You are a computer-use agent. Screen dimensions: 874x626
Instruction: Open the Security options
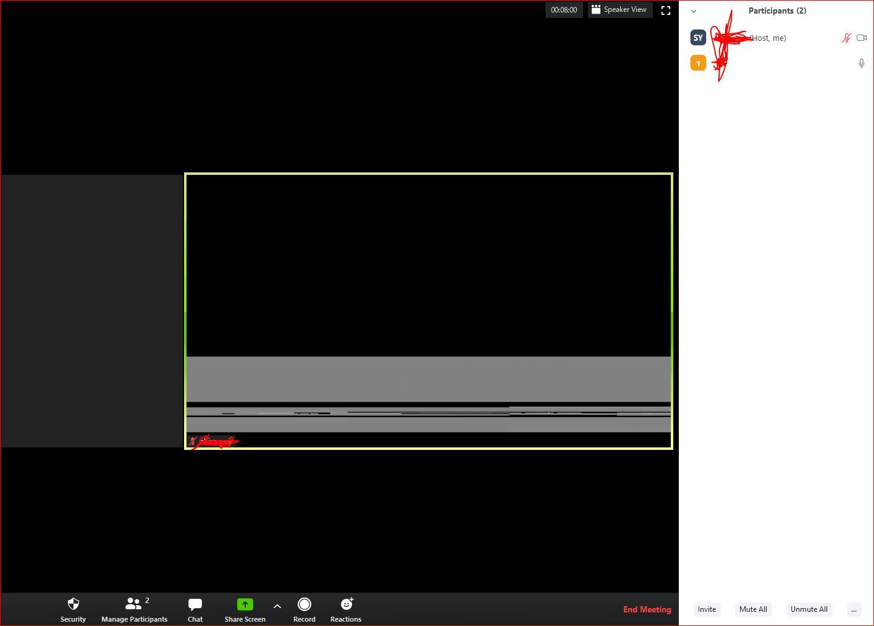click(x=73, y=609)
